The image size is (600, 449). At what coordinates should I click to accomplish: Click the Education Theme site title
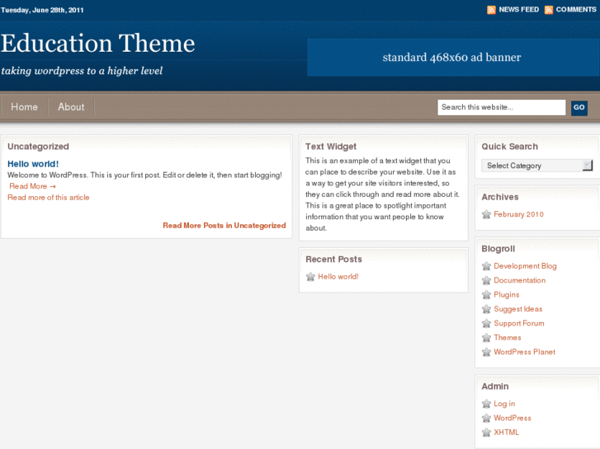click(x=98, y=44)
